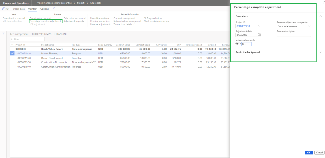The width and height of the screenshot is (325, 158).
Task: Deselect the Master Planning row checkbox
Action: 12,53
